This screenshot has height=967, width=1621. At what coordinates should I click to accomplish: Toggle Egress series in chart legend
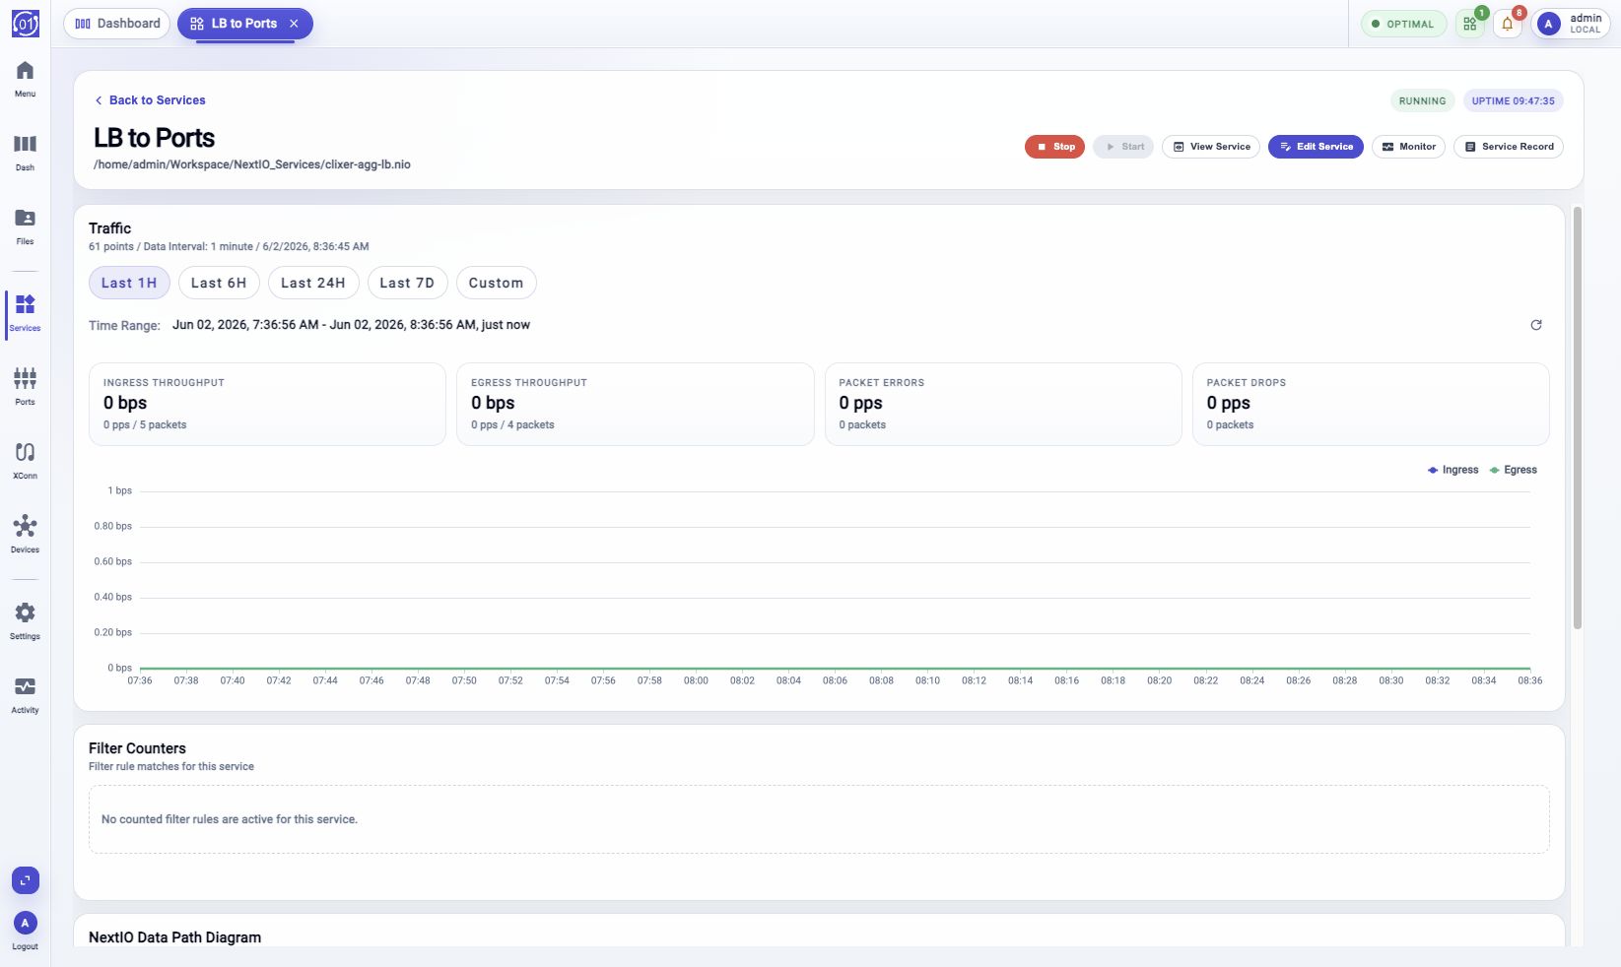[x=1514, y=470]
